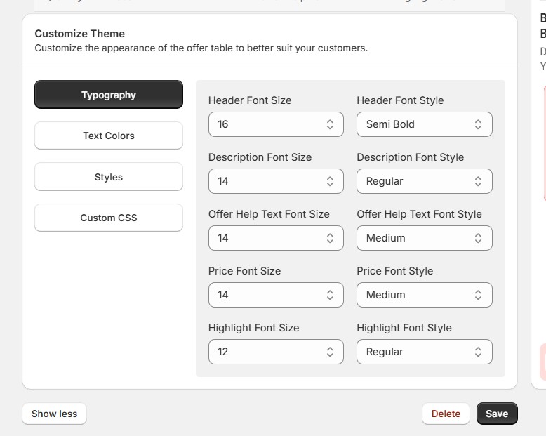This screenshot has width=546, height=436.
Task: Collapse settings with Show less
Action: 54,414
